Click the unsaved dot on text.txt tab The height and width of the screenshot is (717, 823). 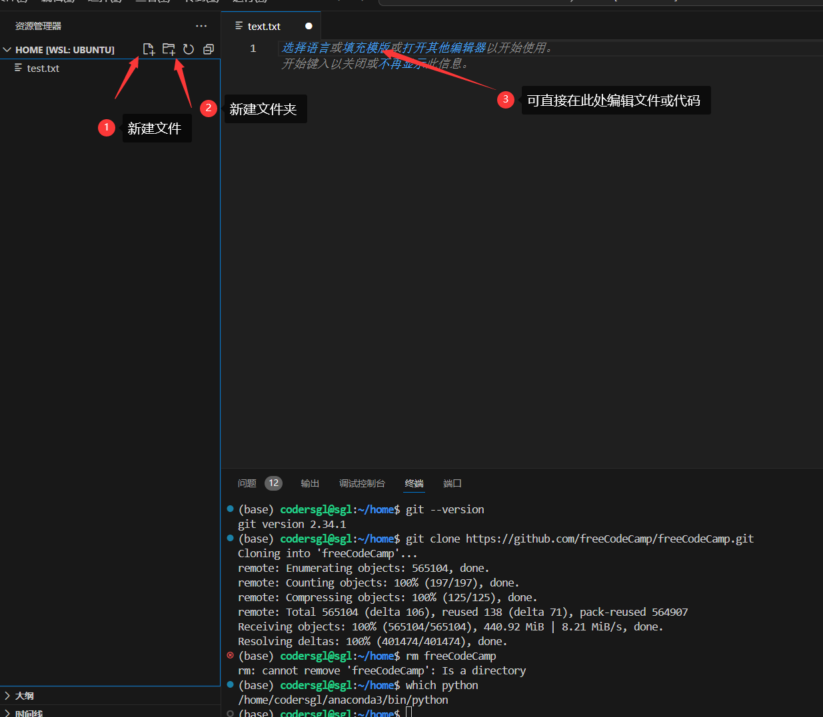309,26
